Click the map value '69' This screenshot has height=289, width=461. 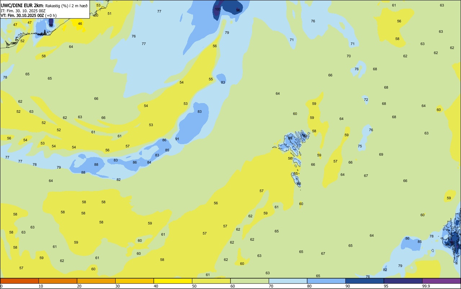pyautogui.click(x=381, y=155)
